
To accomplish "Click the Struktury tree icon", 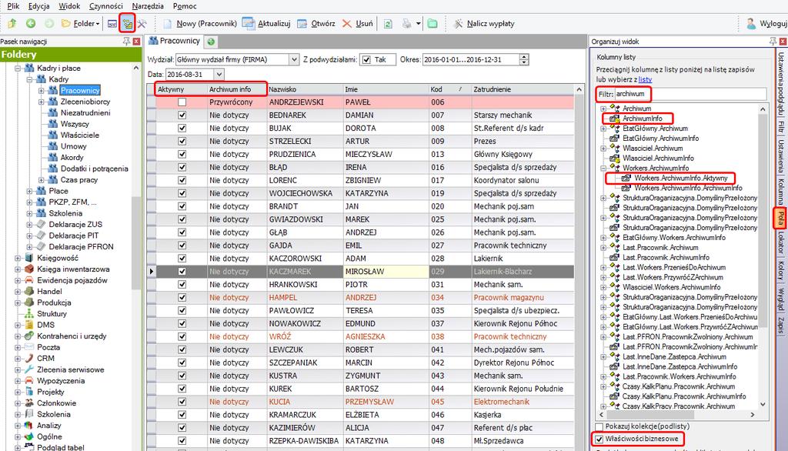I will click(29, 314).
